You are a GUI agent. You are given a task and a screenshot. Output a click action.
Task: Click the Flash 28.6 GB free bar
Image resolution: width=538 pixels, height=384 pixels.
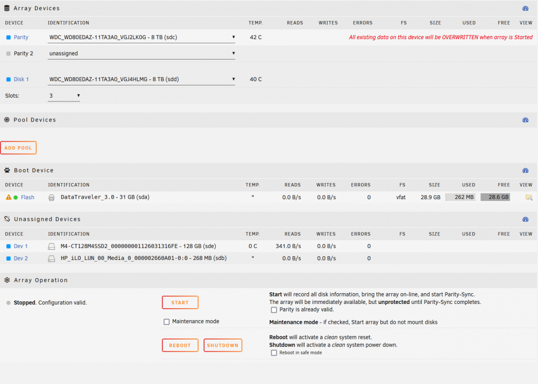pos(495,197)
